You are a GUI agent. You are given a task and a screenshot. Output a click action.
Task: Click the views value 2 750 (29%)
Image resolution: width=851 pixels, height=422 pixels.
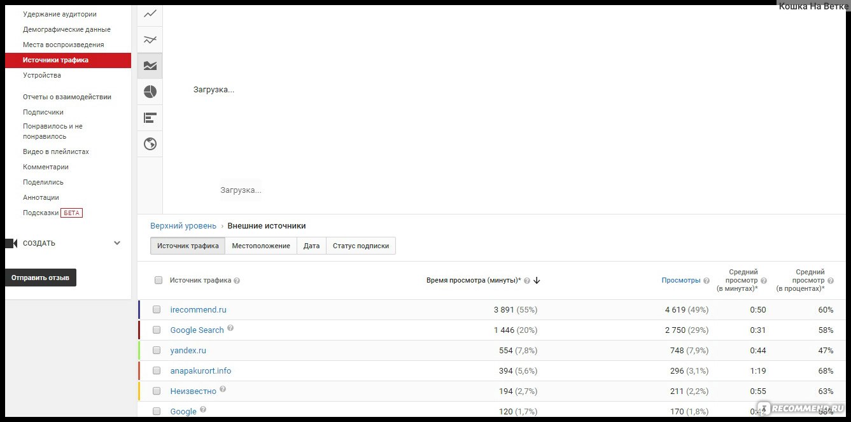point(687,330)
